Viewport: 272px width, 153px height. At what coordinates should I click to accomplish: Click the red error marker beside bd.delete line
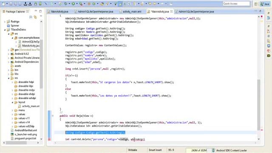(x=49, y=139)
